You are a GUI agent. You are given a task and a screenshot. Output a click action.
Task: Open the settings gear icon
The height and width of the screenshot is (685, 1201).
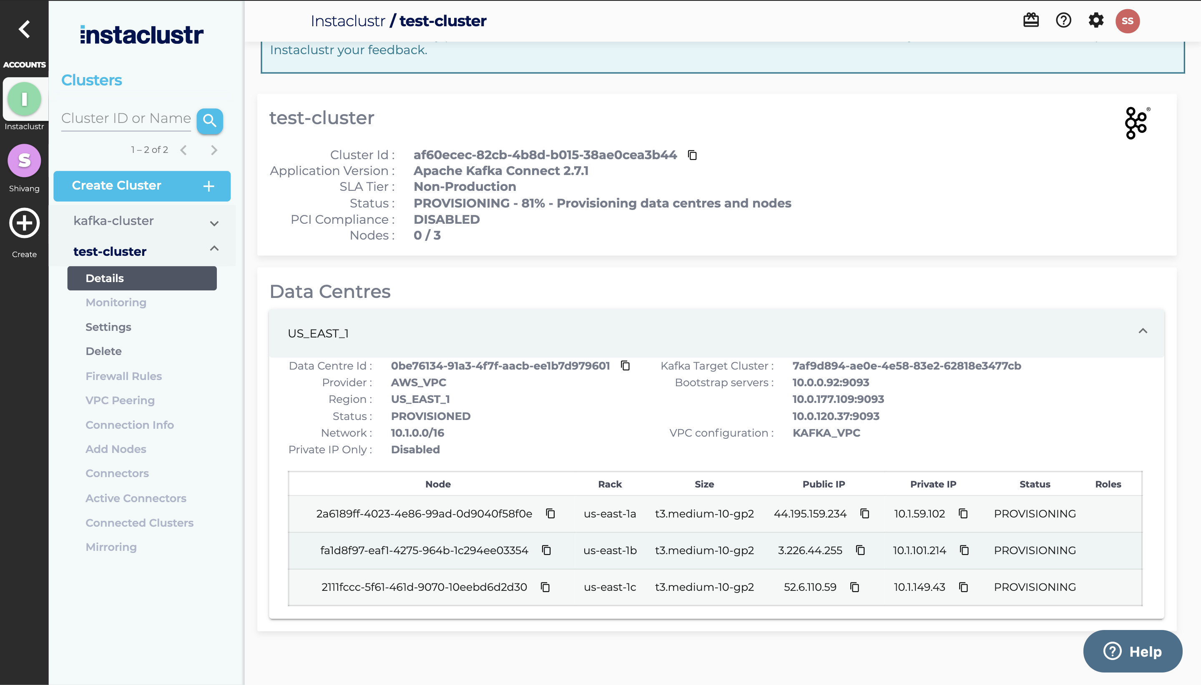(x=1095, y=21)
